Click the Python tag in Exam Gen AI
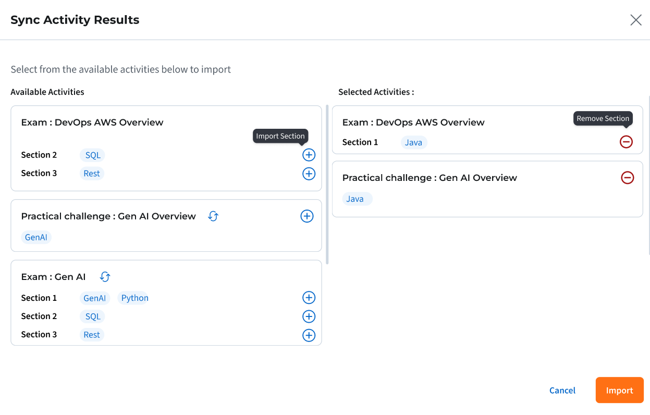Image resolution: width=650 pixels, height=415 pixels. [134, 298]
